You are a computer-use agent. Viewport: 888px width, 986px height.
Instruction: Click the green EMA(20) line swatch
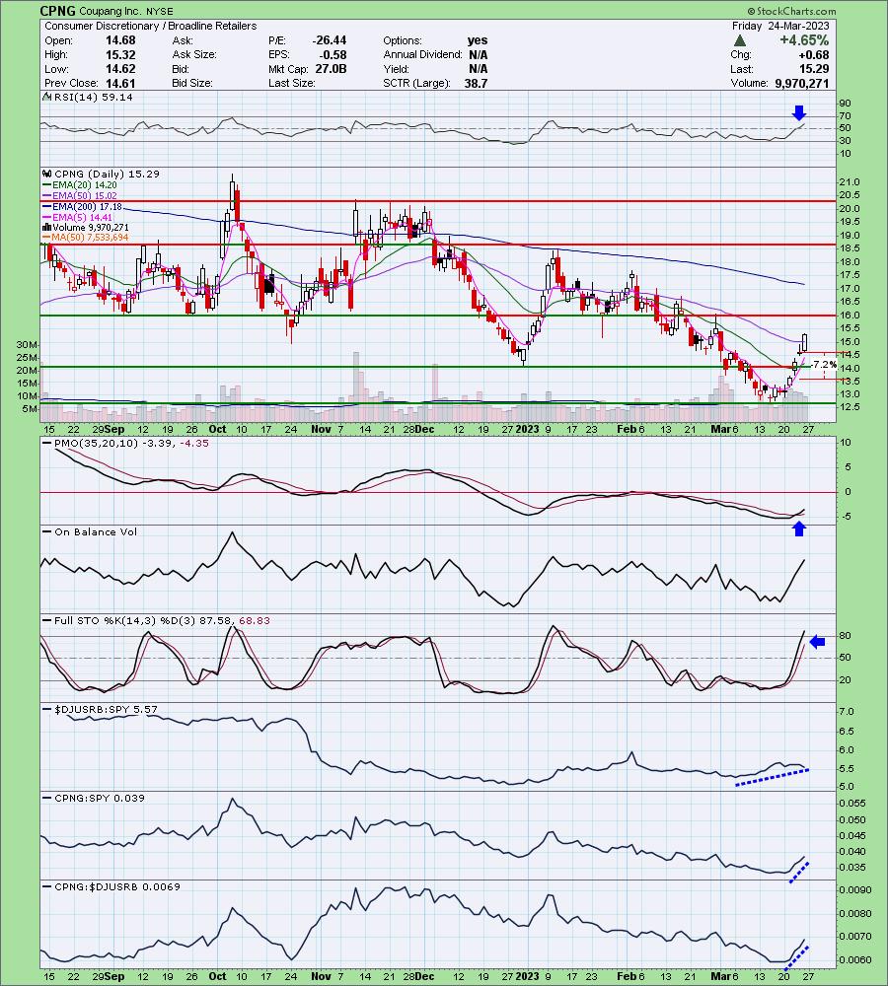46,185
